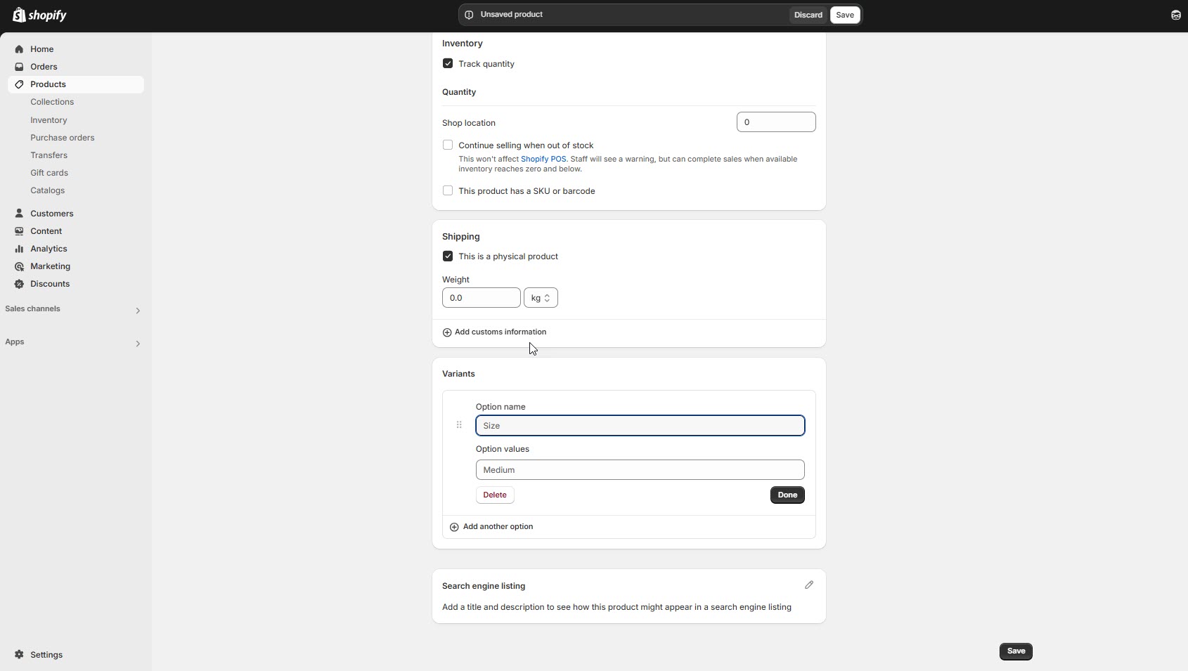Image resolution: width=1188 pixels, height=671 pixels.
Task: Click the Discounts badge icon
Action: pyautogui.click(x=19, y=284)
